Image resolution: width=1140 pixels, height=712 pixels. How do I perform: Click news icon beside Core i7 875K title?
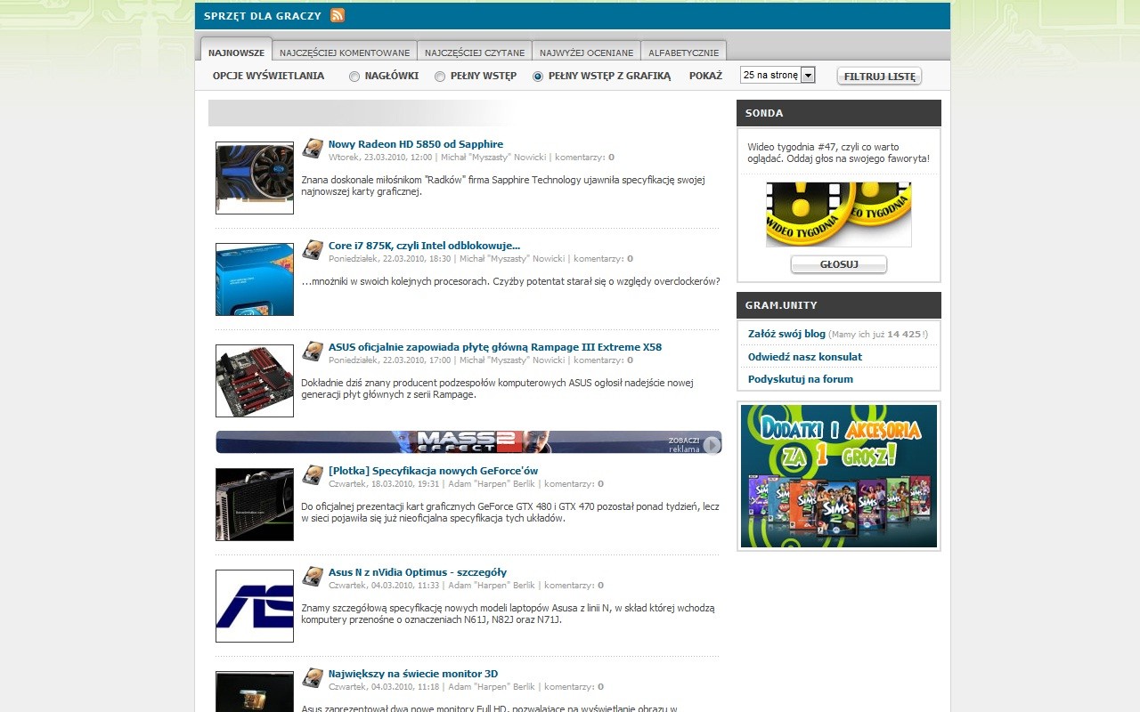coord(312,249)
